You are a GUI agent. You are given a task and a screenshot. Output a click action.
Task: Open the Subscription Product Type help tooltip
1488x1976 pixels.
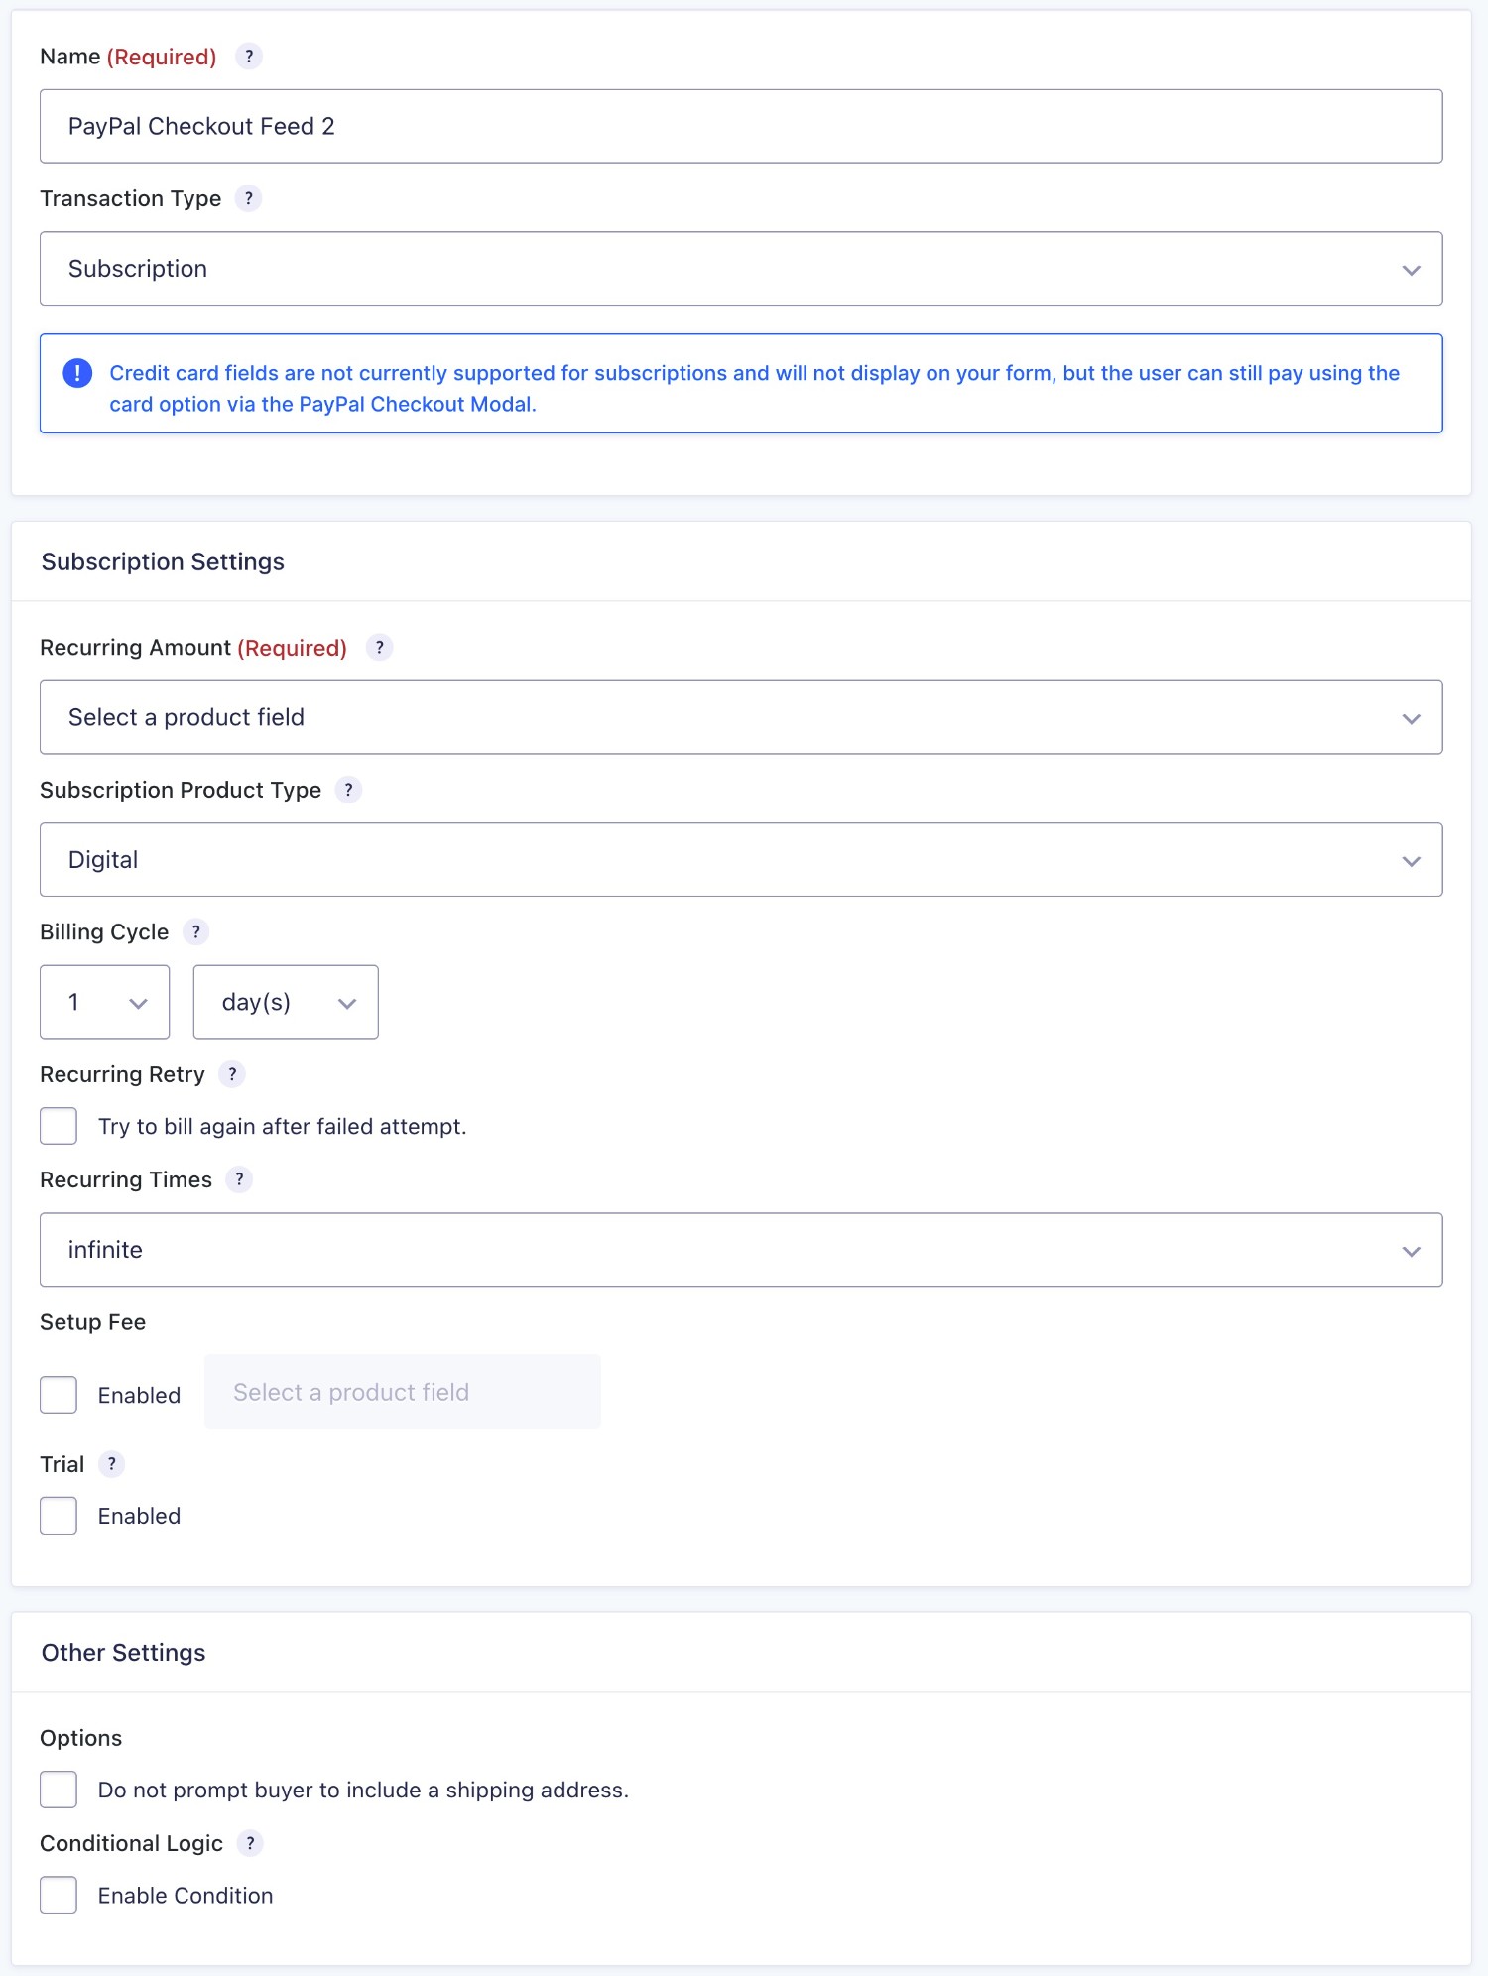(x=348, y=790)
